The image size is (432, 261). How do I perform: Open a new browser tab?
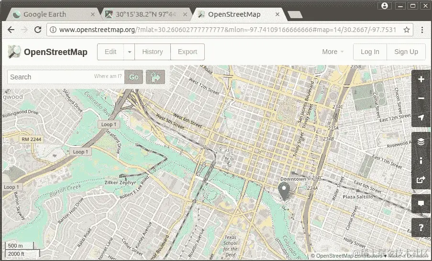(295, 15)
